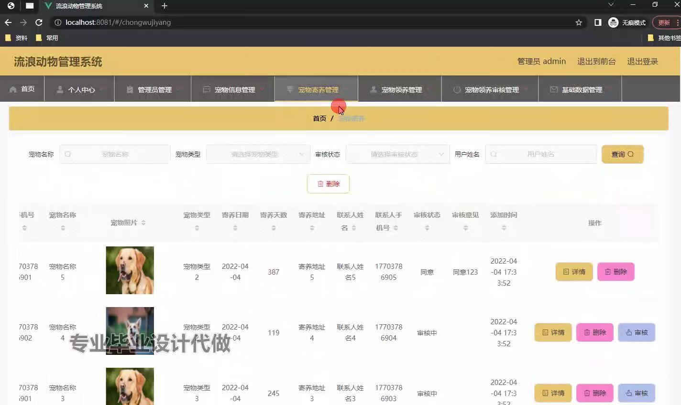Viewport: 681px width, 405px height.
Task: Click the 同意 status cell
Action: click(427, 272)
